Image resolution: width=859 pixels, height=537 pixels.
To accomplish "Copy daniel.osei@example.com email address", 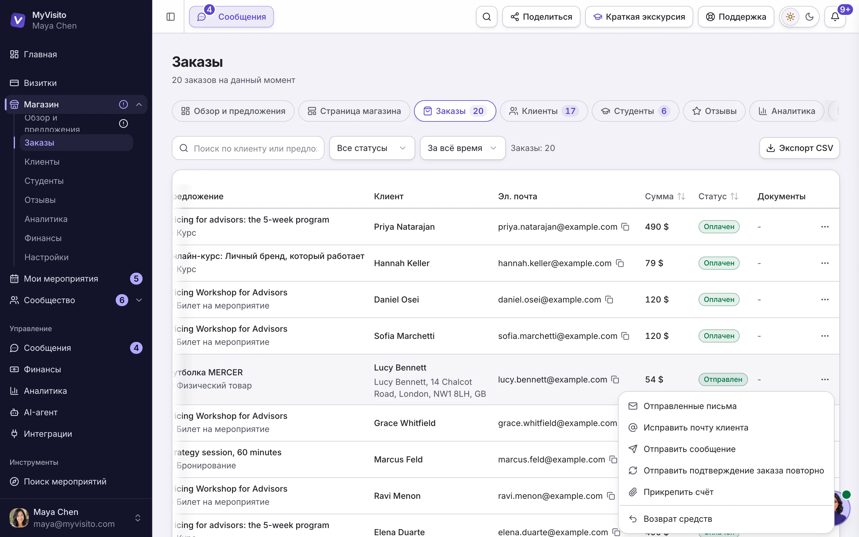I will coord(609,300).
